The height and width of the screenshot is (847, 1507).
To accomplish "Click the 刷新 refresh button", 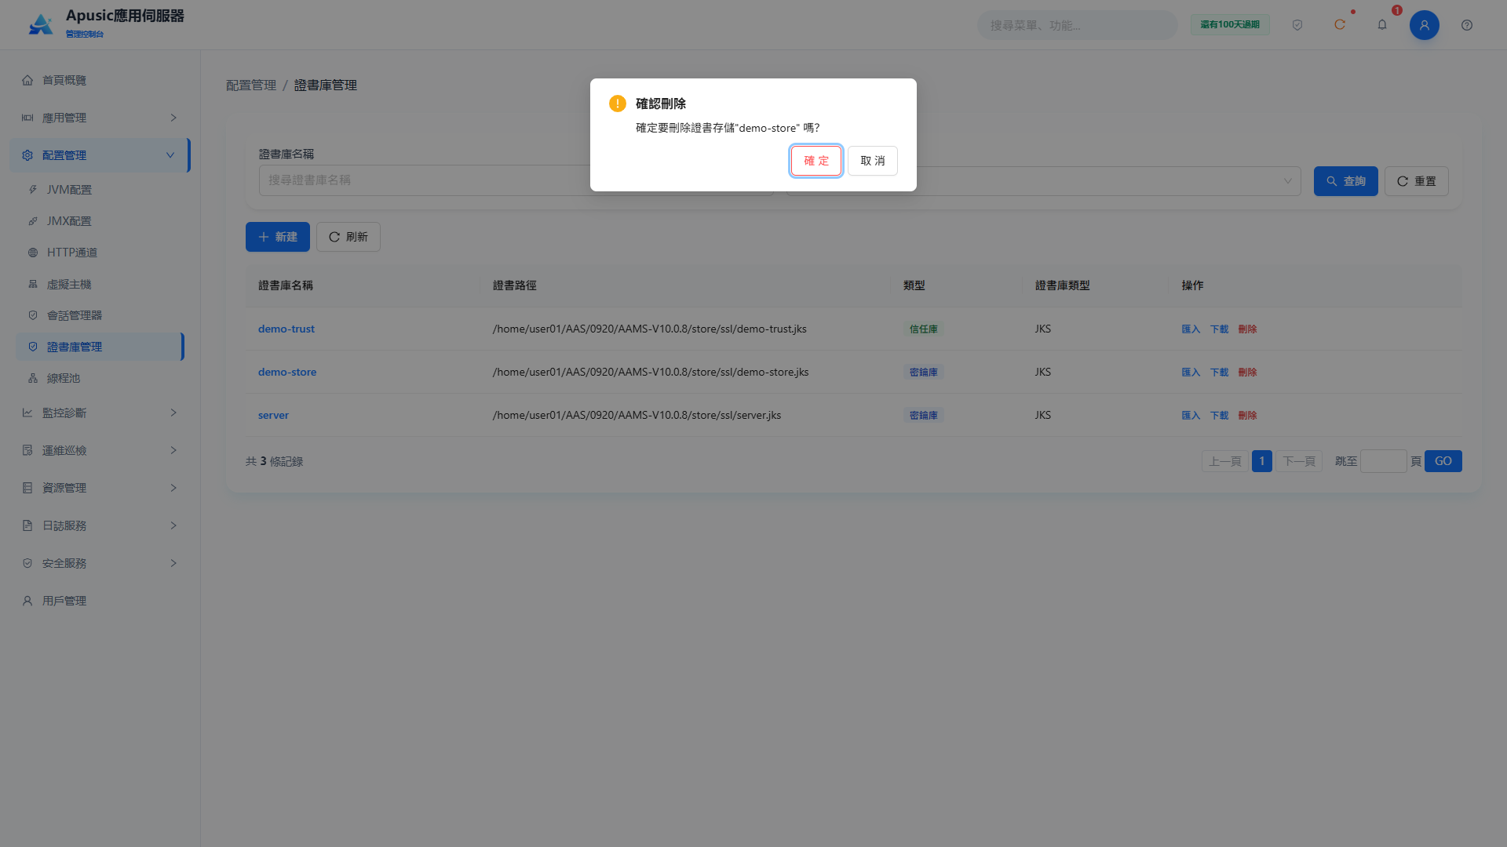I will pyautogui.click(x=348, y=237).
